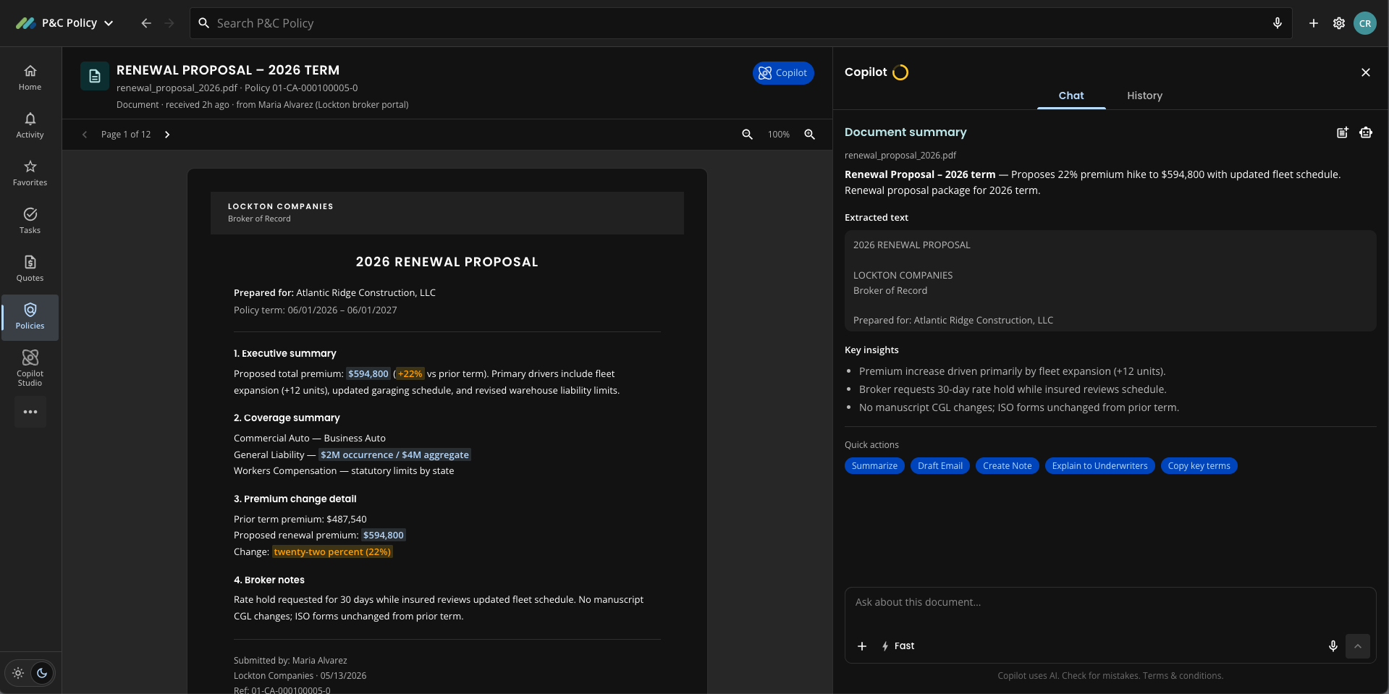Click the Summarize quick action

874,466
